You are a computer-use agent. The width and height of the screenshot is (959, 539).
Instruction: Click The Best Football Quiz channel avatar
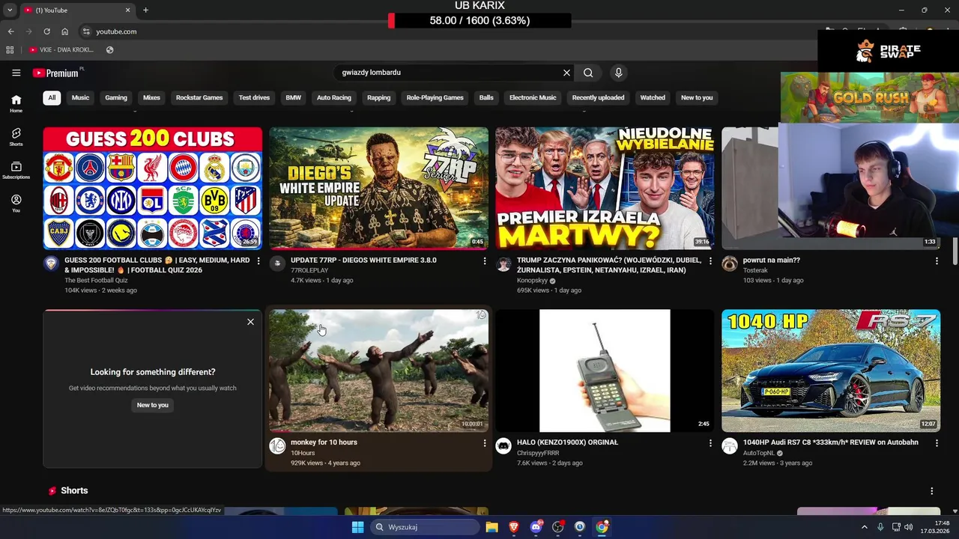pyautogui.click(x=51, y=264)
